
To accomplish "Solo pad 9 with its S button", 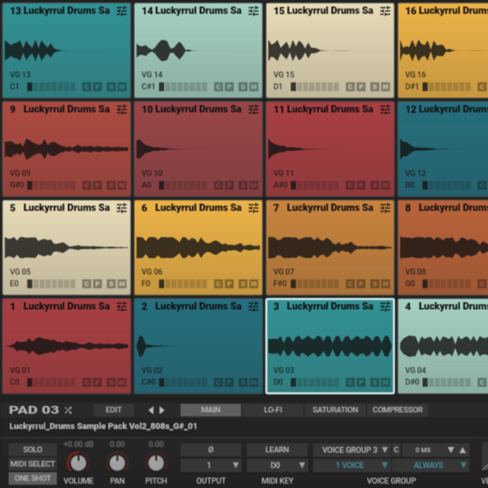I will [x=111, y=185].
